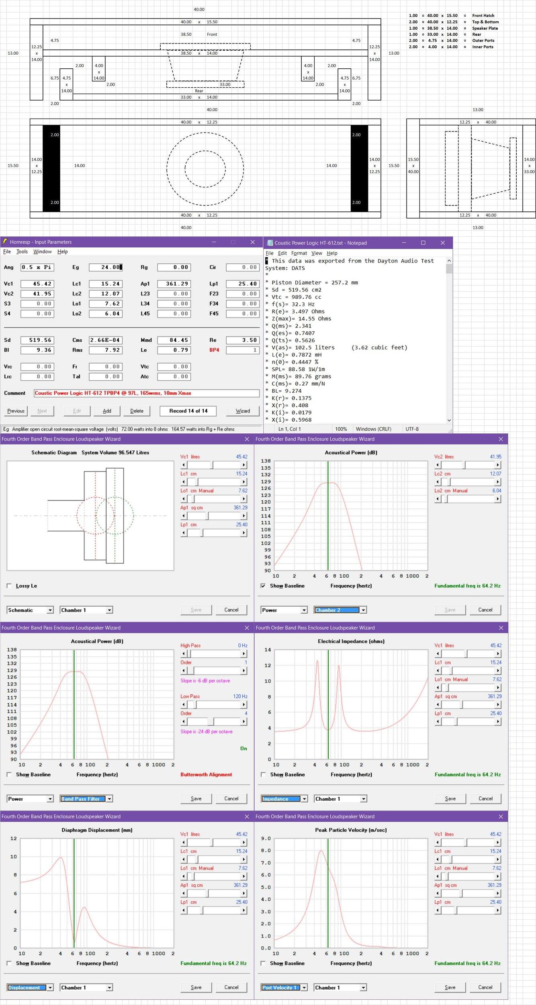Open the Band Pass Filter dropdown

click(x=109, y=799)
